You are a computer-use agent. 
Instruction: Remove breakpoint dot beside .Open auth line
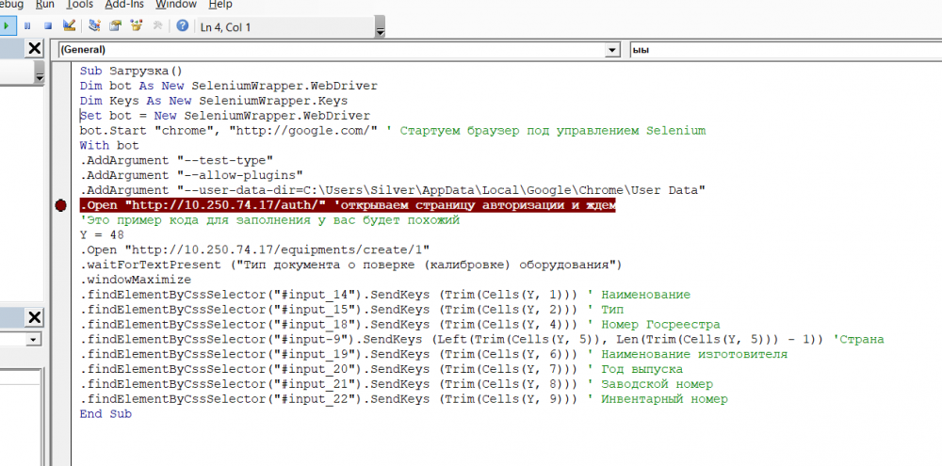[x=61, y=205]
